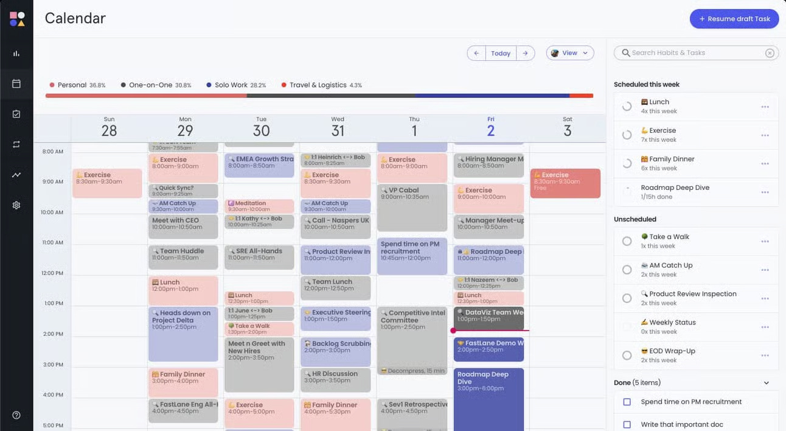Mark EOD Wrap-Up circle as complete

tap(627, 356)
